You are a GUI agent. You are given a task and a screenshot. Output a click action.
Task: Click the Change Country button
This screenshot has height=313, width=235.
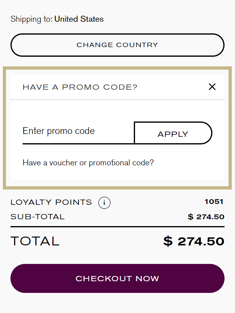point(117,45)
